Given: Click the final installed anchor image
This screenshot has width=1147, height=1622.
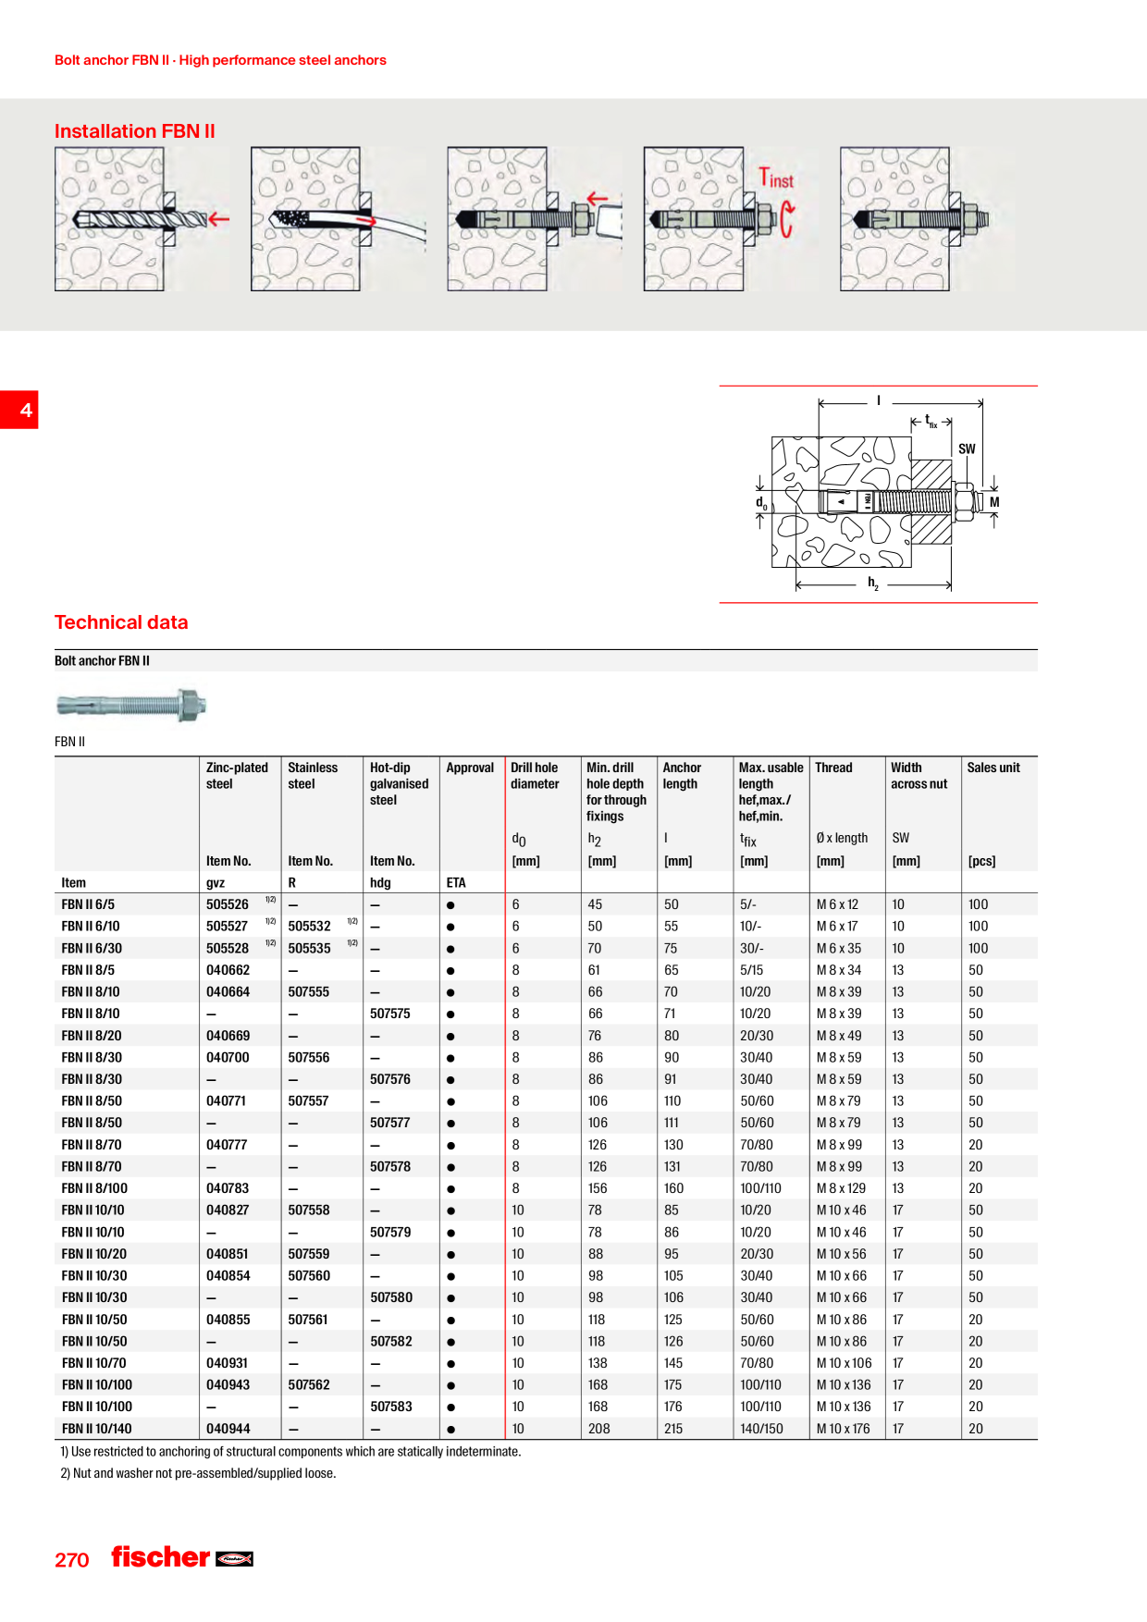Looking at the screenshot, I should [x=915, y=219].
